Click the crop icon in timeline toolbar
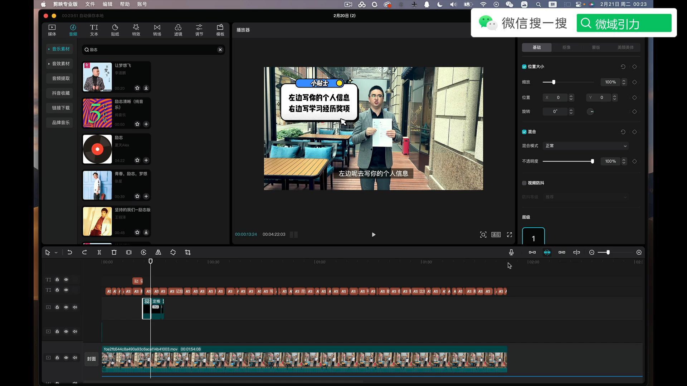This screenshot has width=687, height=386. (x=188, y=252)
